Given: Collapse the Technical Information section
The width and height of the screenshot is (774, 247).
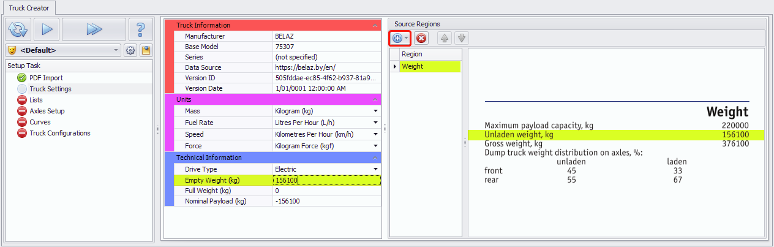Looking at the screenshot, I should (x=375, y=158).
